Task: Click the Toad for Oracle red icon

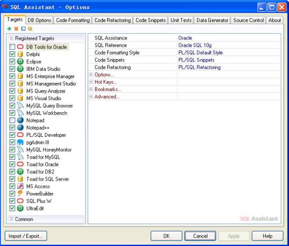Action: pos(20,164)
